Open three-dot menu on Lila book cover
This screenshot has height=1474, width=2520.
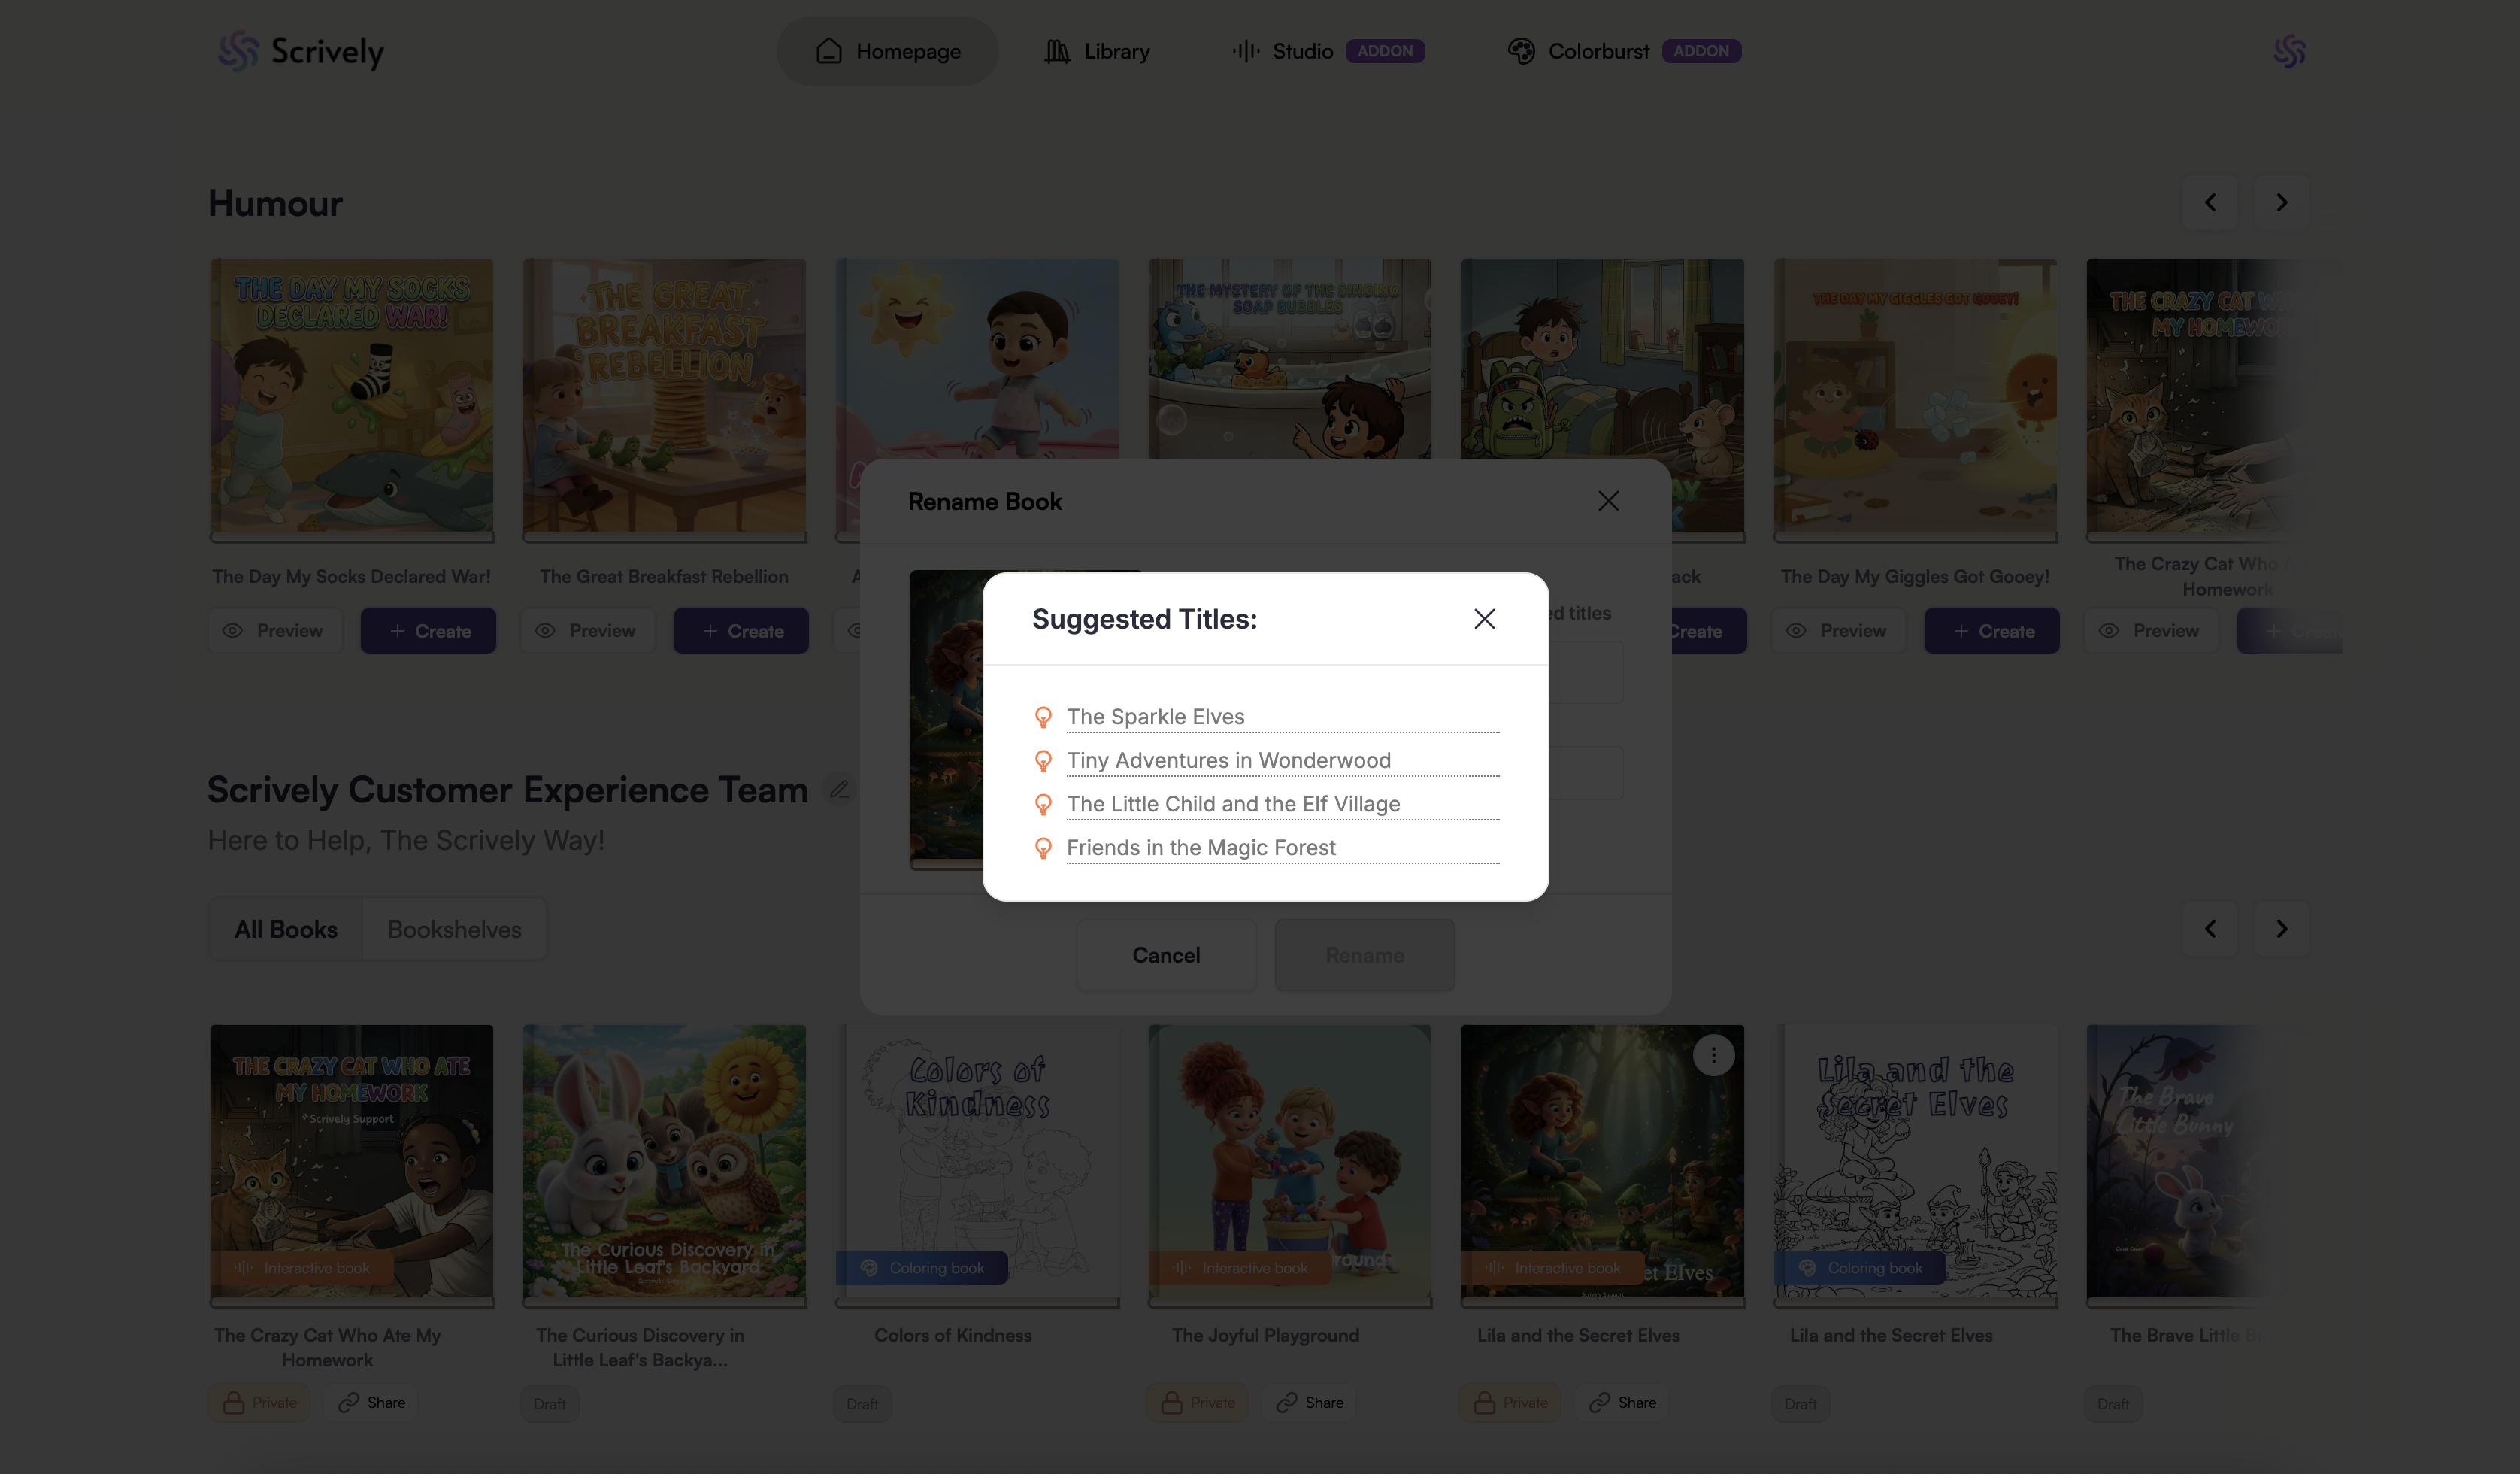pos(1713,1055)
